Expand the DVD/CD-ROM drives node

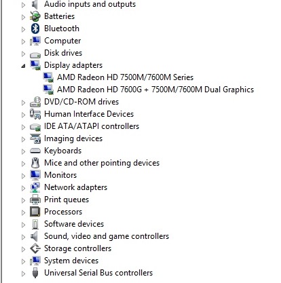click(23, 102)
